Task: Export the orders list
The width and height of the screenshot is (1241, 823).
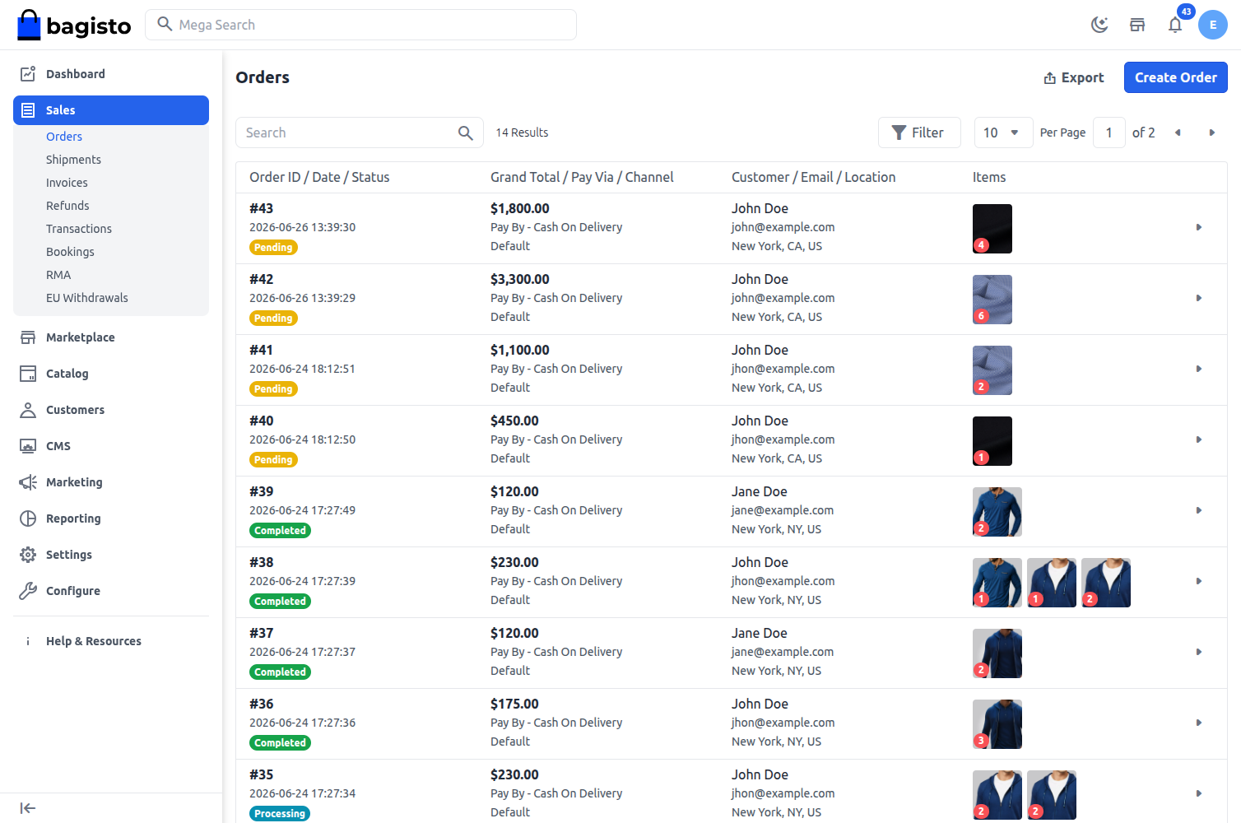Action: click(1073, 77)
